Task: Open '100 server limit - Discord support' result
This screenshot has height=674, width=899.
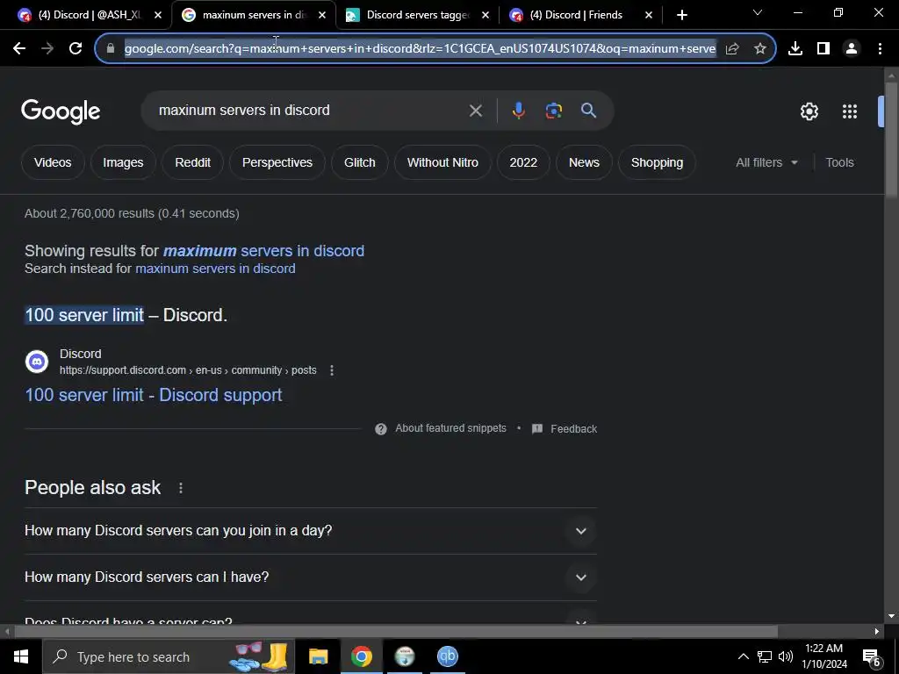Action: (154, 395)
